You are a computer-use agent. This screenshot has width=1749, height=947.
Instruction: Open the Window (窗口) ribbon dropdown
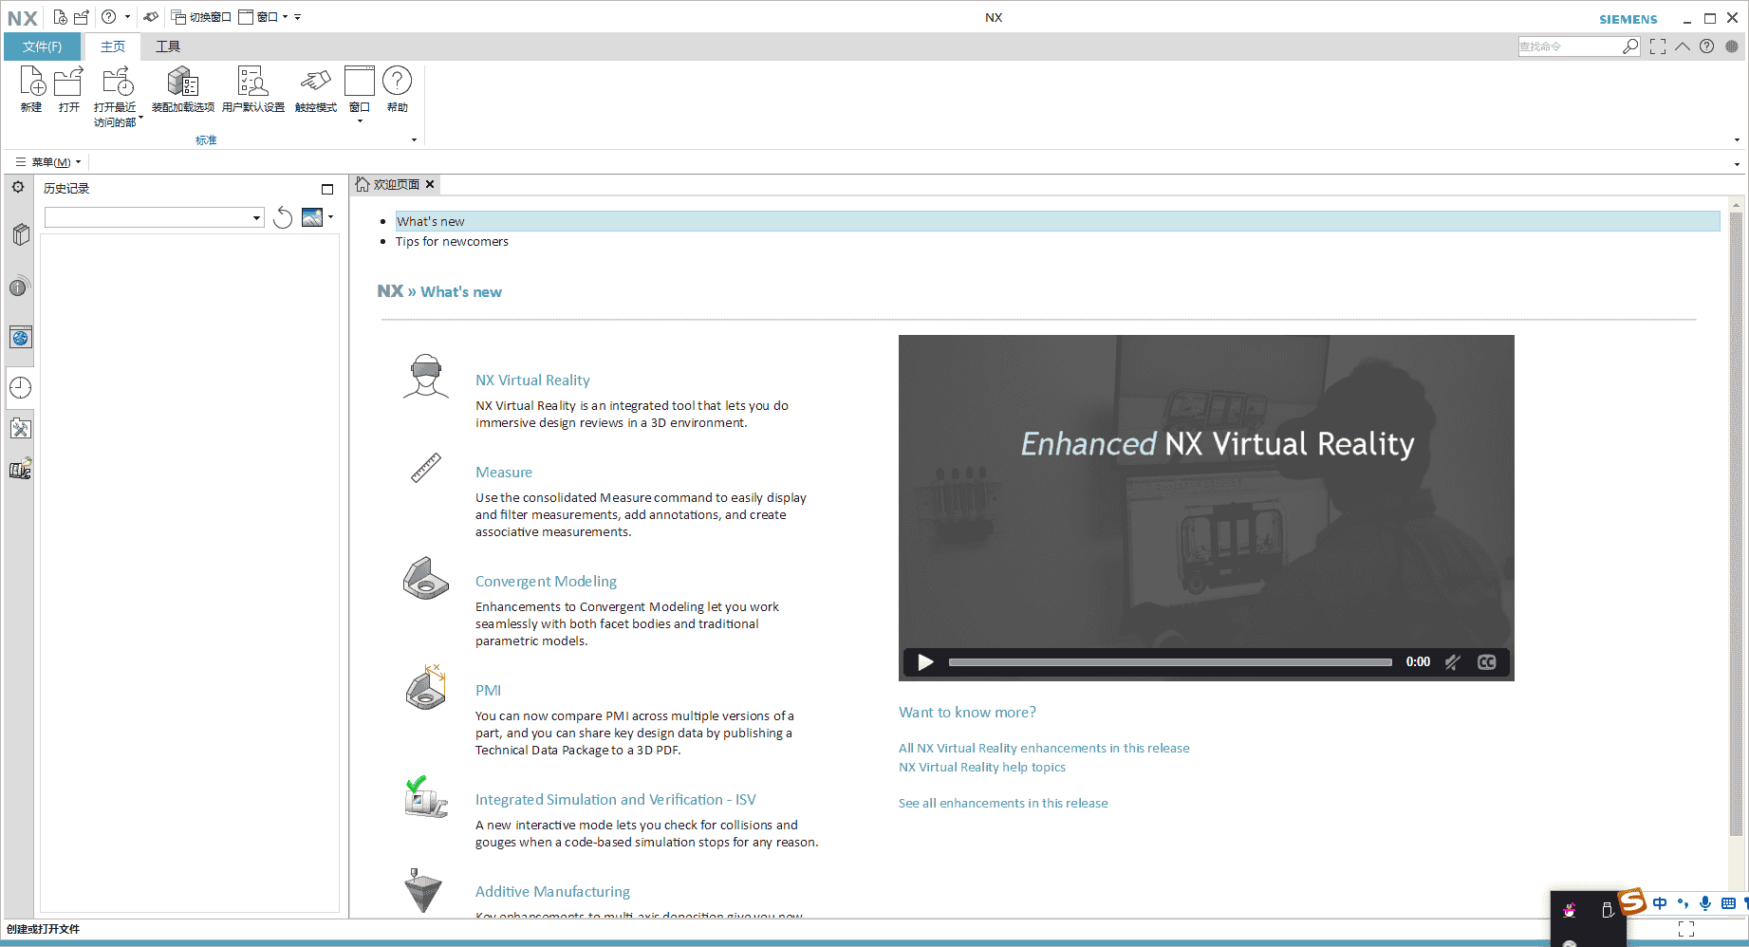[359, 90]
